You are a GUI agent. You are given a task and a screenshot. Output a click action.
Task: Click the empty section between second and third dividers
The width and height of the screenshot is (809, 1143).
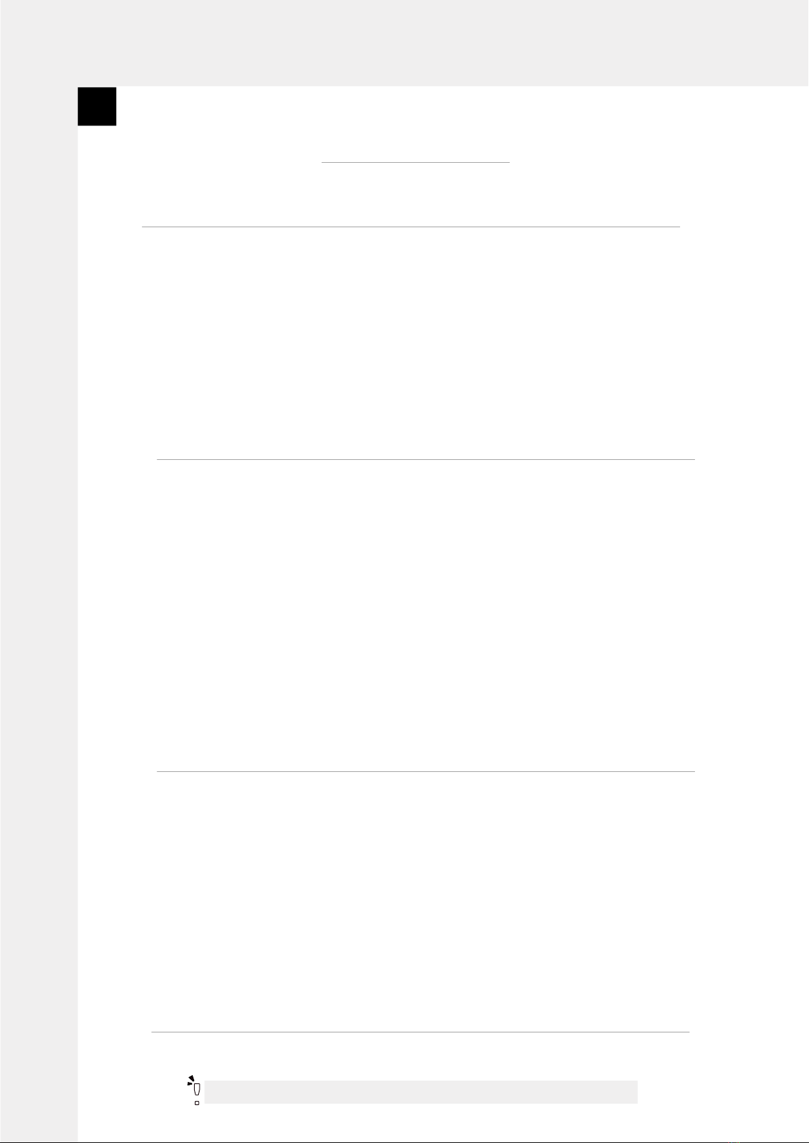click(426, 615)
